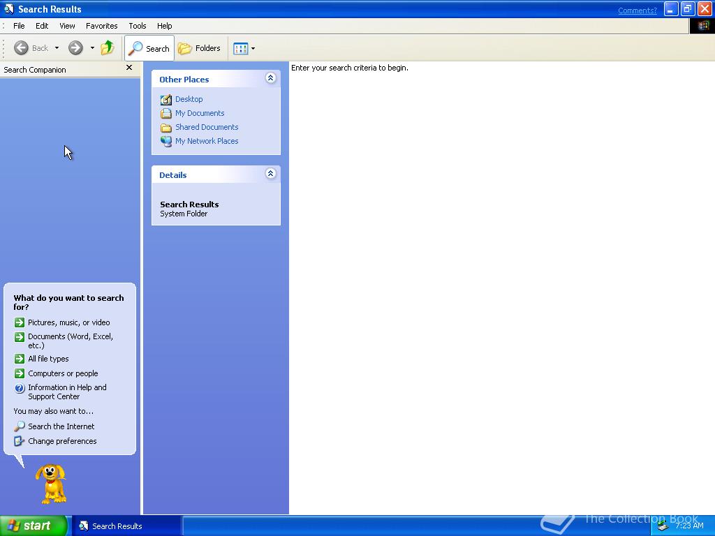Click the Rover search dog character
This screenshot has width=715, height=536.
52,484
